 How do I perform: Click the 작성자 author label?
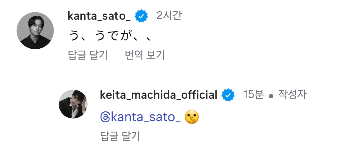pyautogui.click(x=292, y=95)
